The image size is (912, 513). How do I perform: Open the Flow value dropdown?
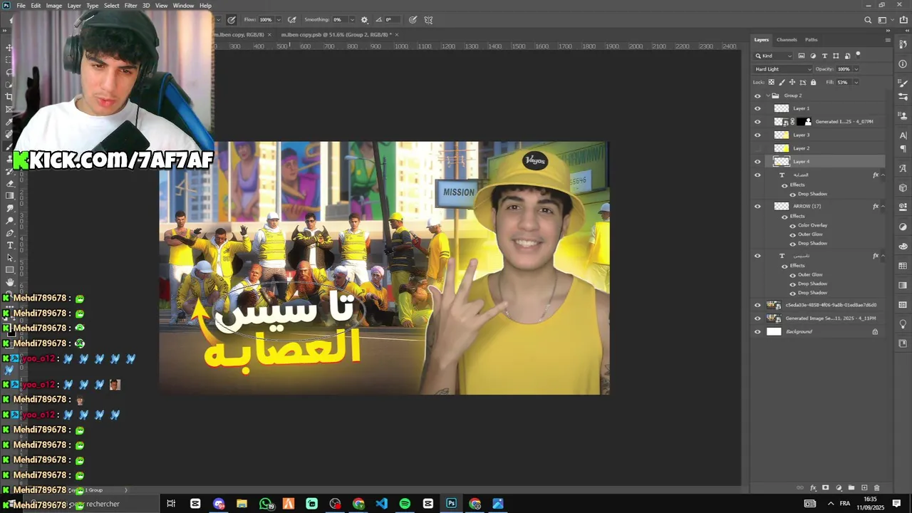click(x=278, y=20)
